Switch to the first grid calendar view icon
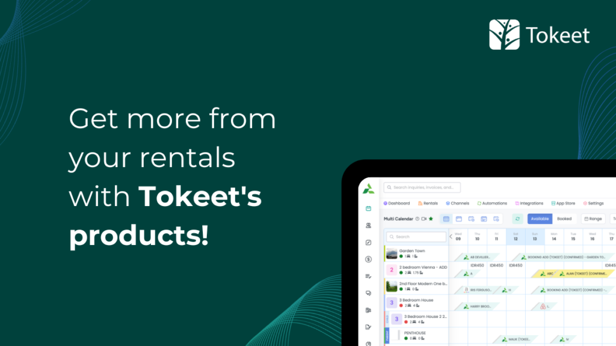This screenshot has width=616, height=346. (446, 219)
